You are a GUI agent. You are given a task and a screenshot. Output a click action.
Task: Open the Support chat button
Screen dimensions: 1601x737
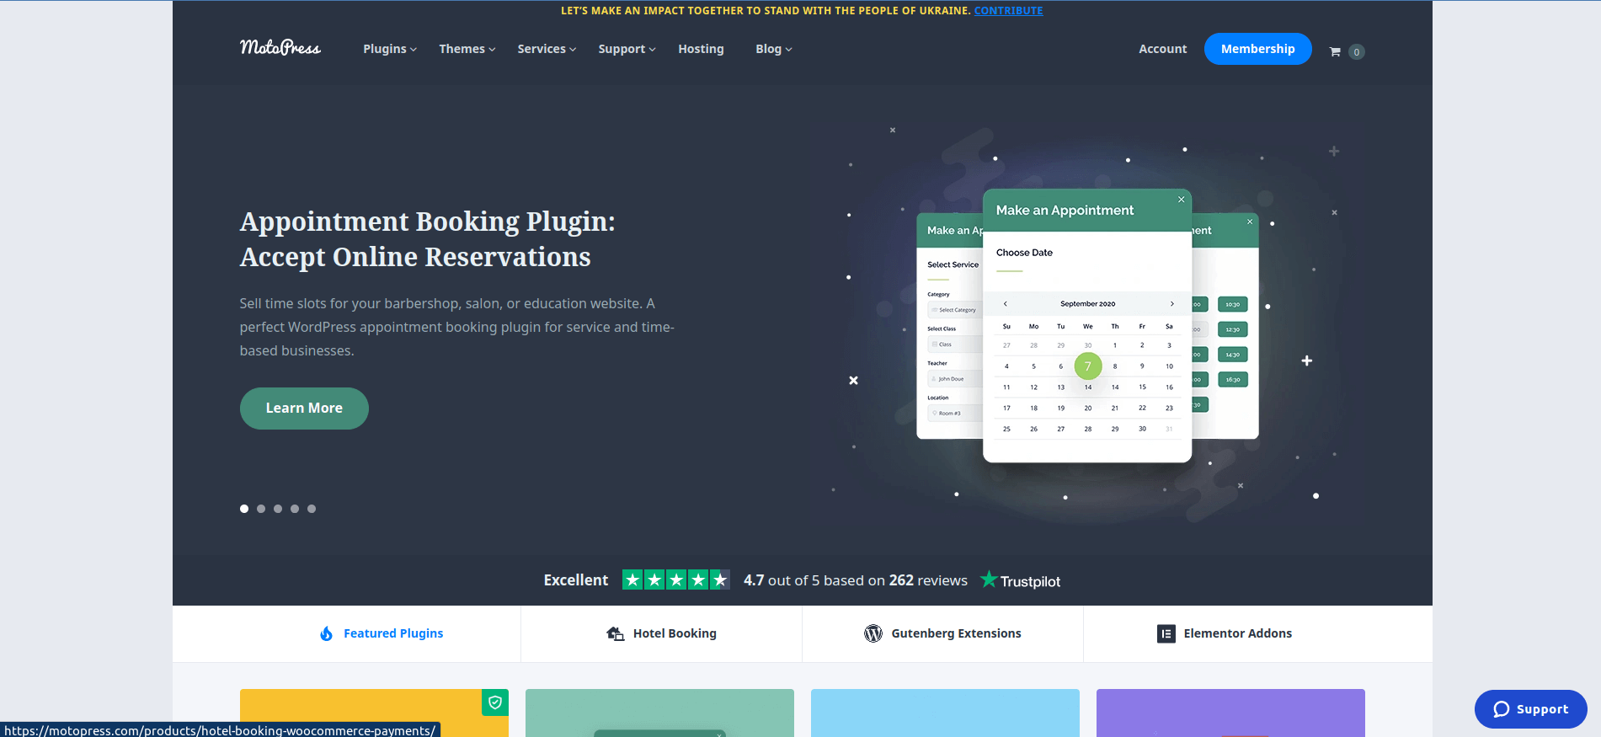[1530, 709]
